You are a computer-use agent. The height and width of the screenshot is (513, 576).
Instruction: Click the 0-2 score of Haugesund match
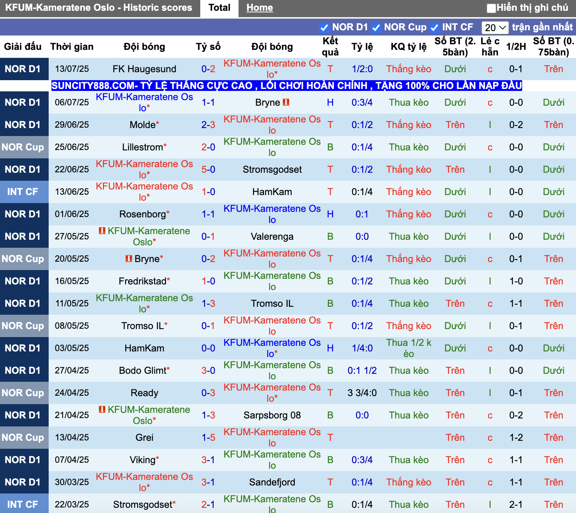(x=208, y=69)
